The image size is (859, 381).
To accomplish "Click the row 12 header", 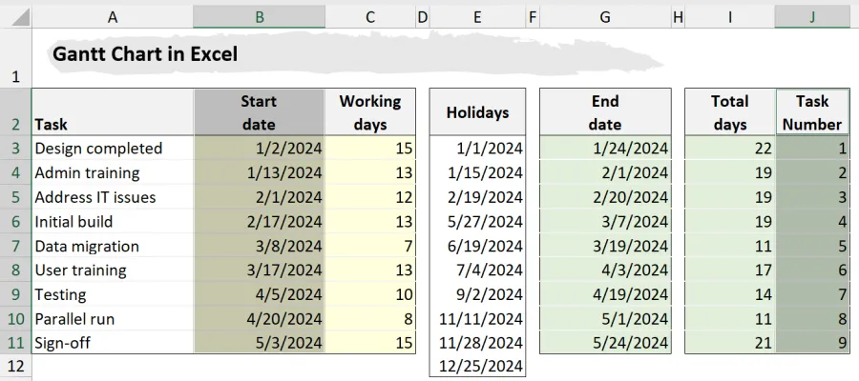I will point(15,367).
